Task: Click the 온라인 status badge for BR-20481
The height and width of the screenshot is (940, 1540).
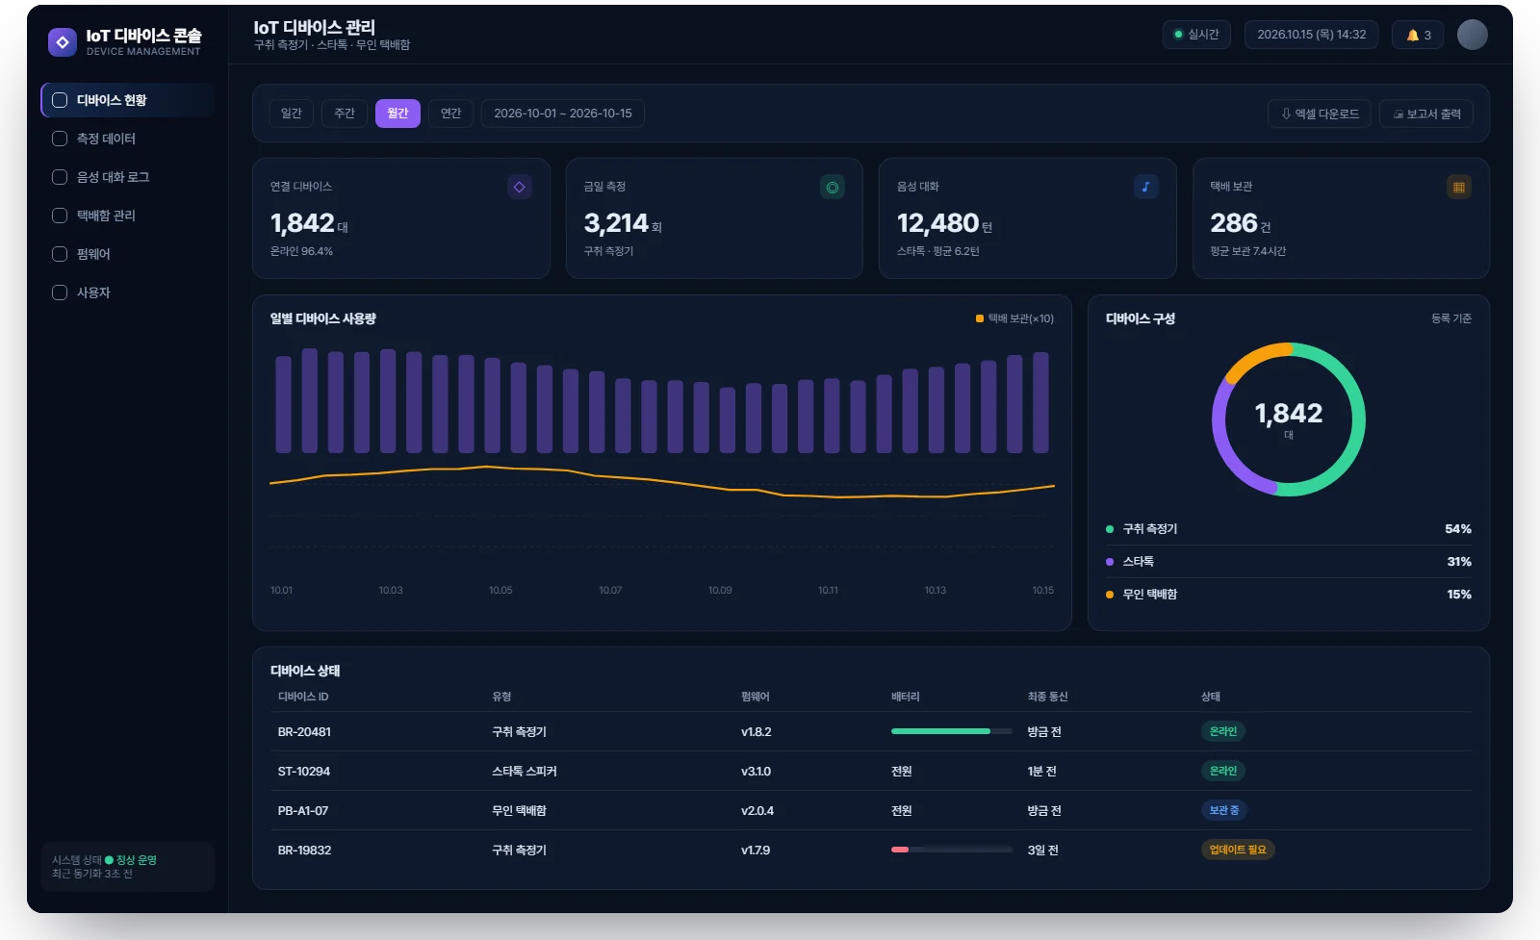Action: 1223,731
